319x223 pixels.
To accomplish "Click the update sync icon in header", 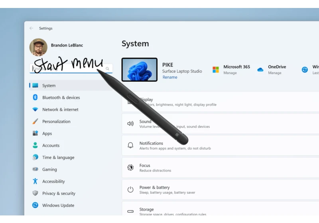I will 305,70.
